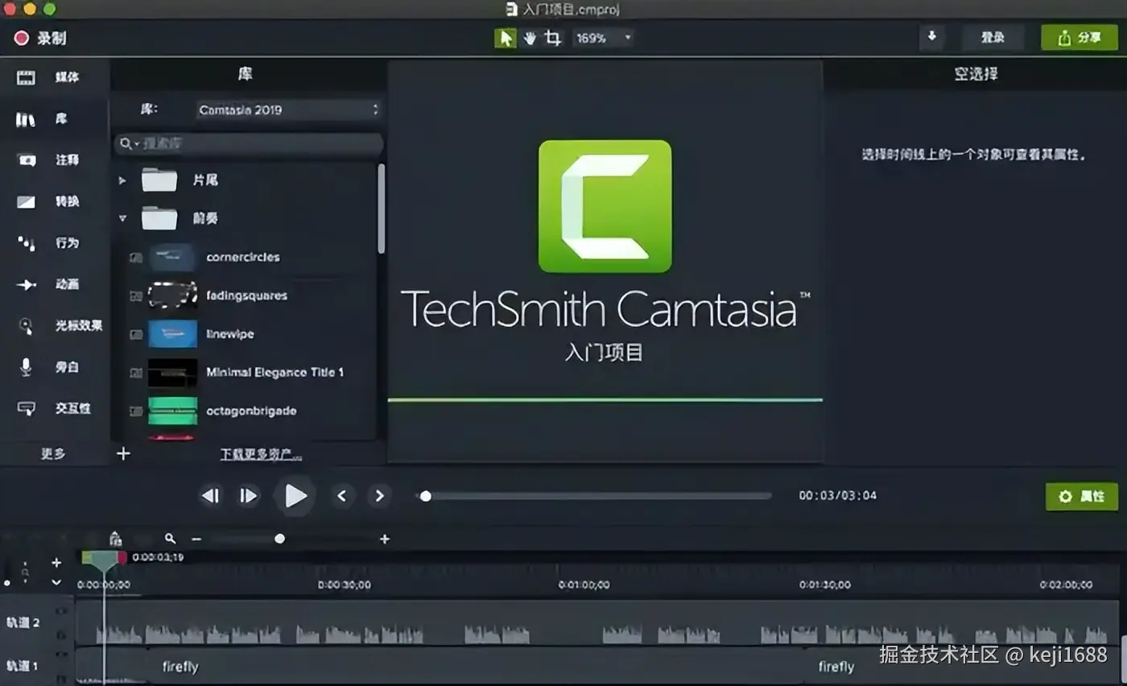Open the 转换 transitions tab
Screen dimensions: 1127x686
[x=54, y=201]
